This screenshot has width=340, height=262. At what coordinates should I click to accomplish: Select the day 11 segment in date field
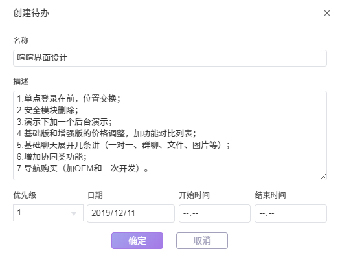click(131, 213)
